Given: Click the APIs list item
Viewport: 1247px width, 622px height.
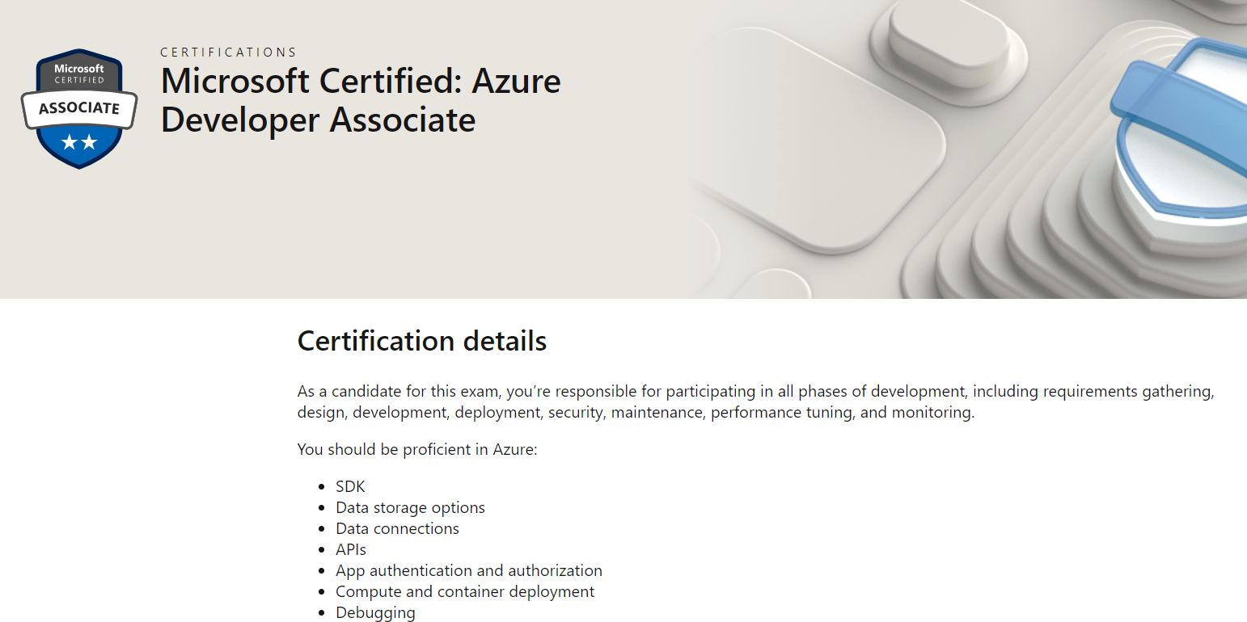Looking at the screenshot, I should click(x=351, y=549).
